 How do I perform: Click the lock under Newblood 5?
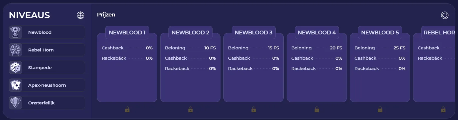(380, 110)
